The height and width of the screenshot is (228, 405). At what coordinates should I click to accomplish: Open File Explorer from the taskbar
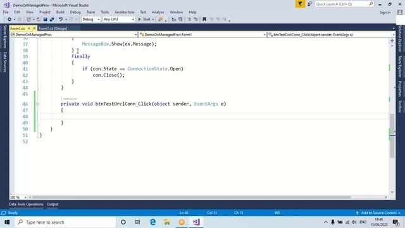167,222
